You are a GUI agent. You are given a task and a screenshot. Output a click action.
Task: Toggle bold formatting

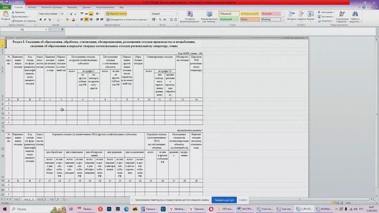41,20
